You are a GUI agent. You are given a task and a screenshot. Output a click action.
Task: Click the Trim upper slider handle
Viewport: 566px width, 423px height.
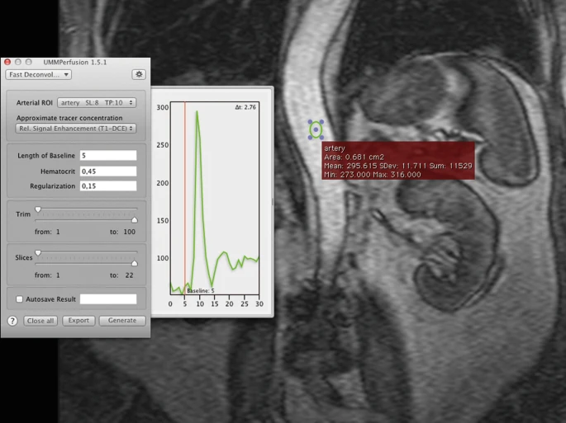tap(135, 219)
